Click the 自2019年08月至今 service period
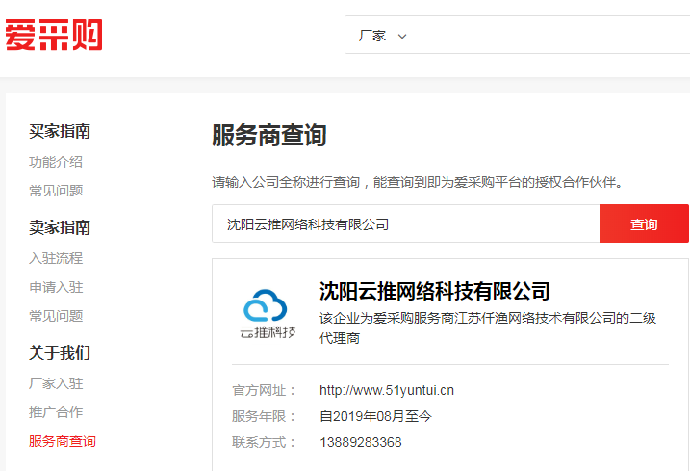 [376, 416]
